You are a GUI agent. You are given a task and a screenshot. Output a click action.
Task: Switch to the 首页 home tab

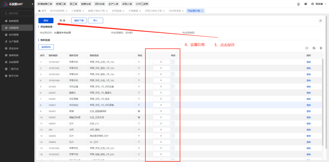tap(43, 11)
